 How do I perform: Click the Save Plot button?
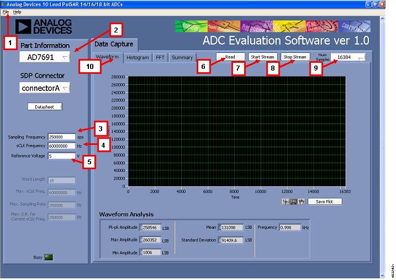pyautogui.click(x=325, y=202)
